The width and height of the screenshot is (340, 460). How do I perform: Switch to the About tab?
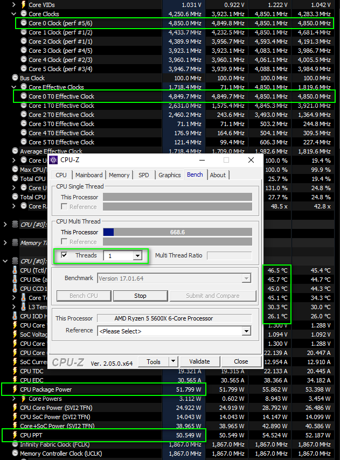(218, 175)
